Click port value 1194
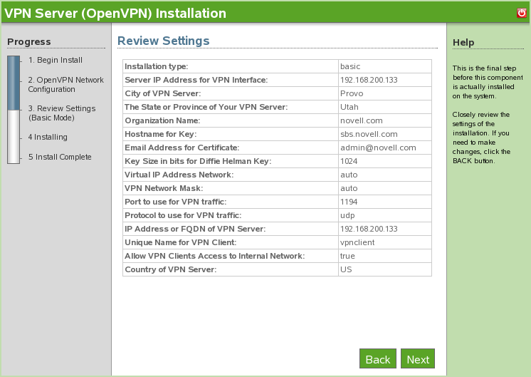The image size is (531, 377). (x=349, y=202)
